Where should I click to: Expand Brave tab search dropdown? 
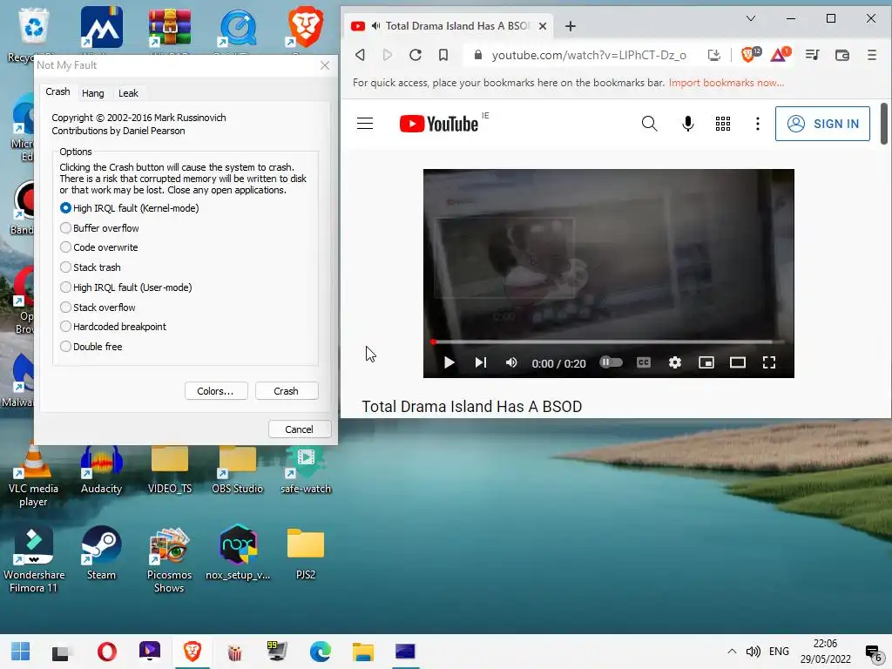(x=751, y=18)
